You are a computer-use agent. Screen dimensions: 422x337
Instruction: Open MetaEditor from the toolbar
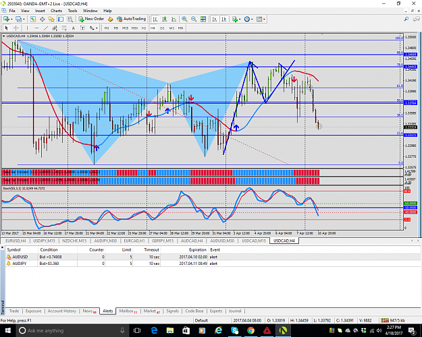click(110, 19)
